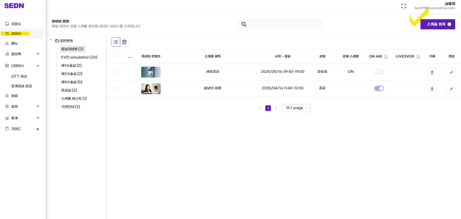
Task: Toggle ON AIR switch for 봄날의 비행
Action: (x=379, y=88)
